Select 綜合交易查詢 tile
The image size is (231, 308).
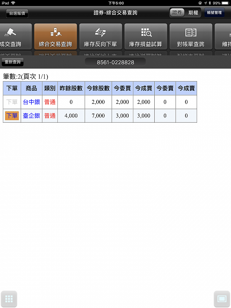click(56, 37)
